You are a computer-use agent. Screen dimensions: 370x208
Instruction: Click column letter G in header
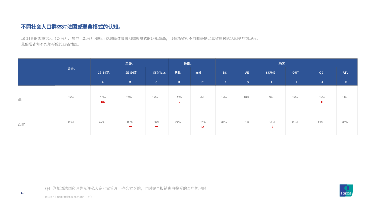pyautogui.click(x=247, y=82)
